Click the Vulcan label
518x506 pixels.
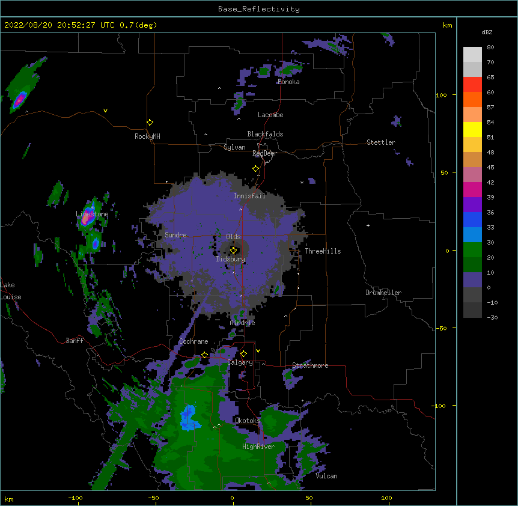pyautogui.click(x=326, y=476)
